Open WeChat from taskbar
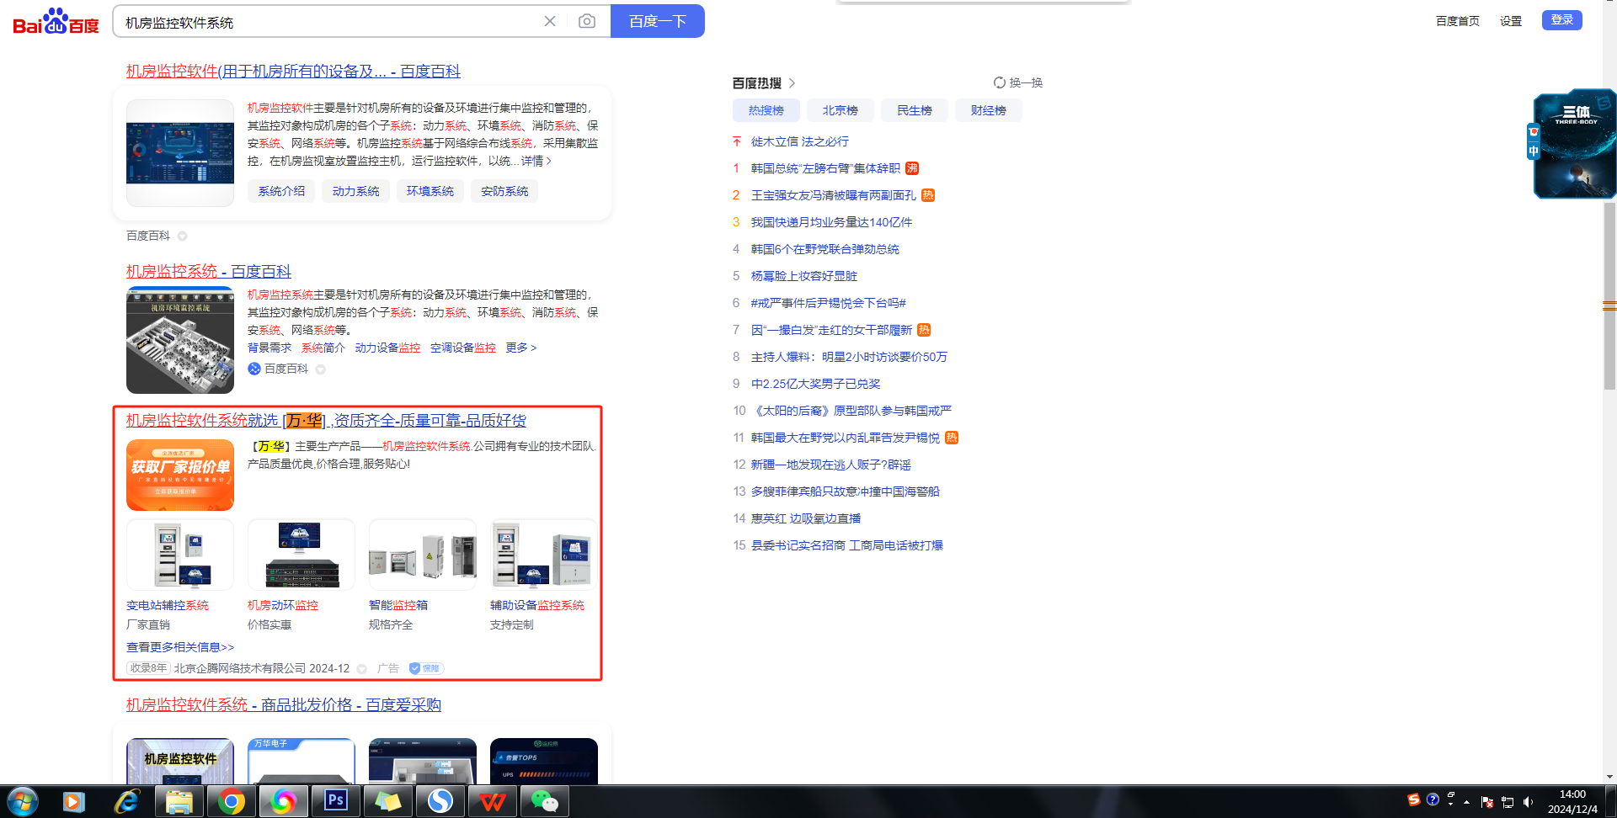 click(x=544, y=801)
